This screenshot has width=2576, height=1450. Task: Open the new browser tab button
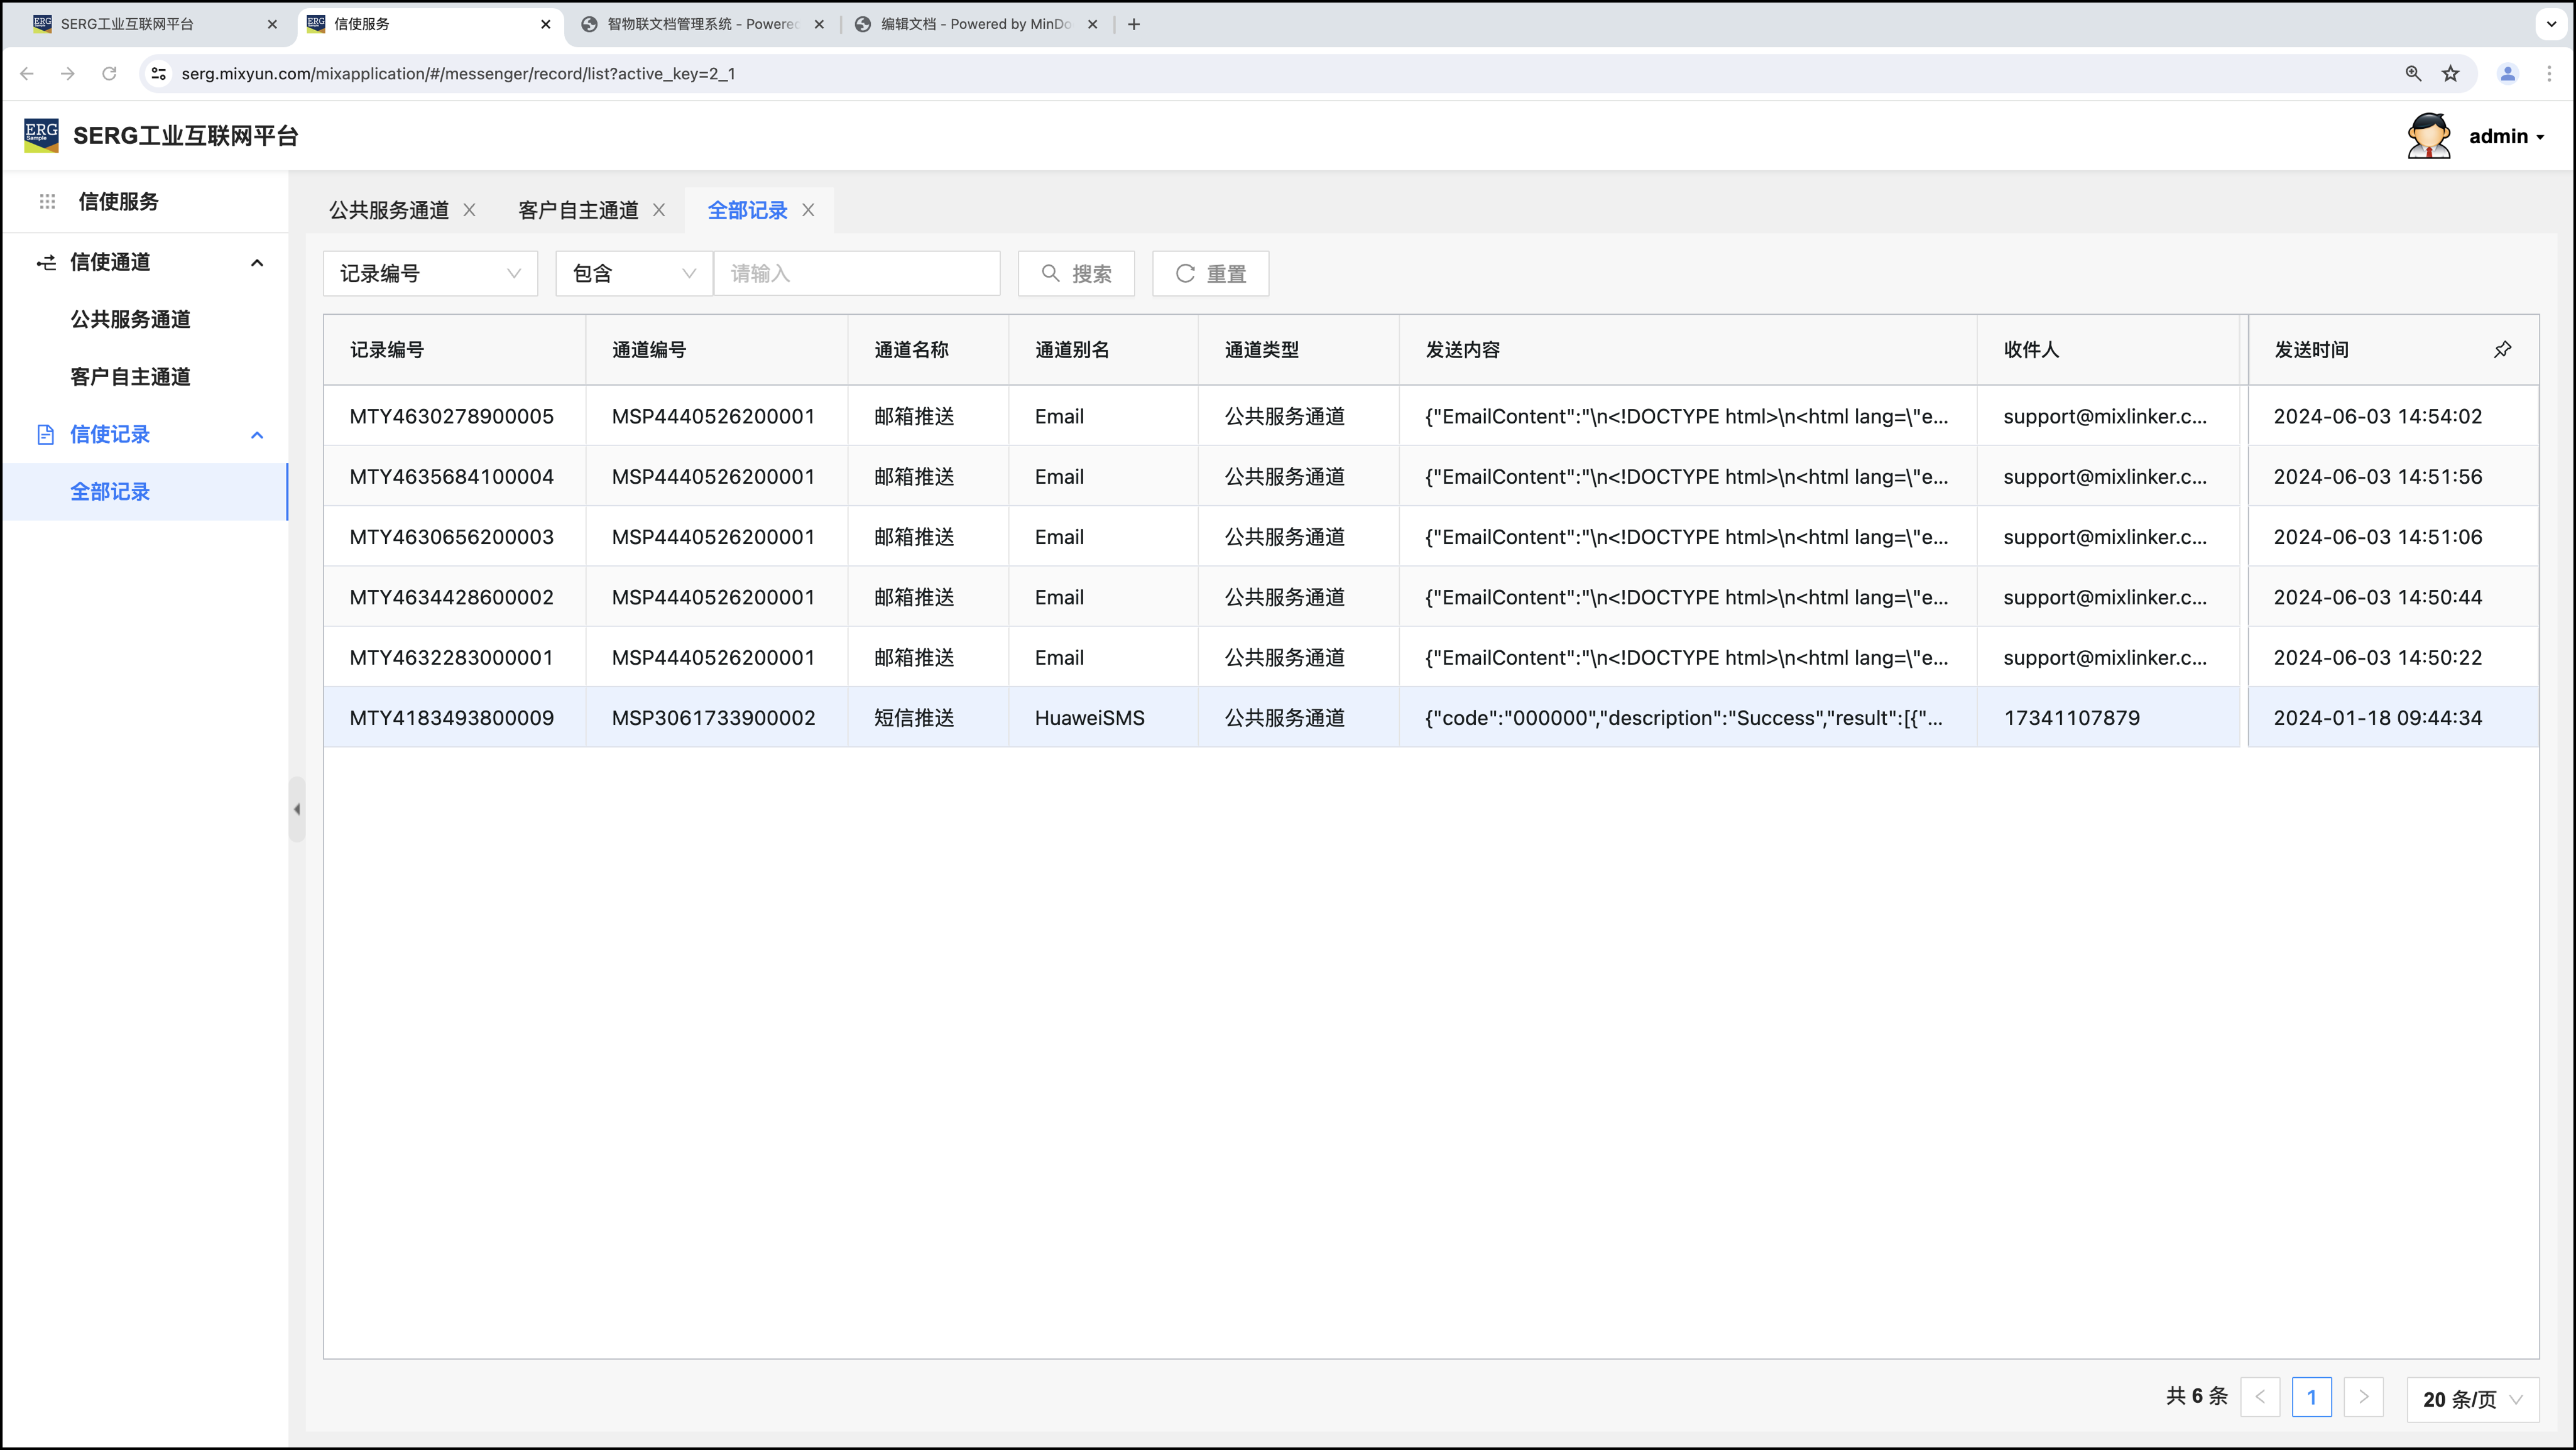click(x=1133, y=24)
